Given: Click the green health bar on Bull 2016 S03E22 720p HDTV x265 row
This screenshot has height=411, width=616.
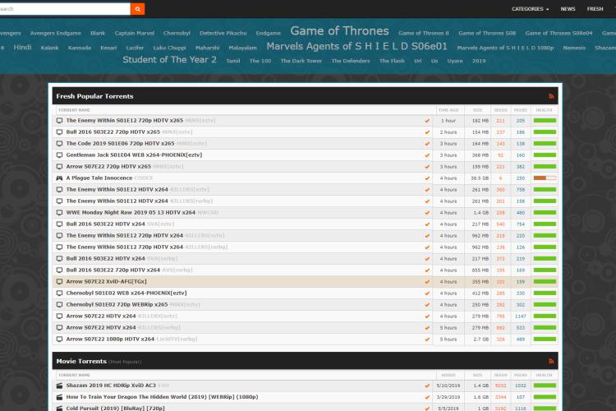Looking at the screenshot, I should point(545,132).
